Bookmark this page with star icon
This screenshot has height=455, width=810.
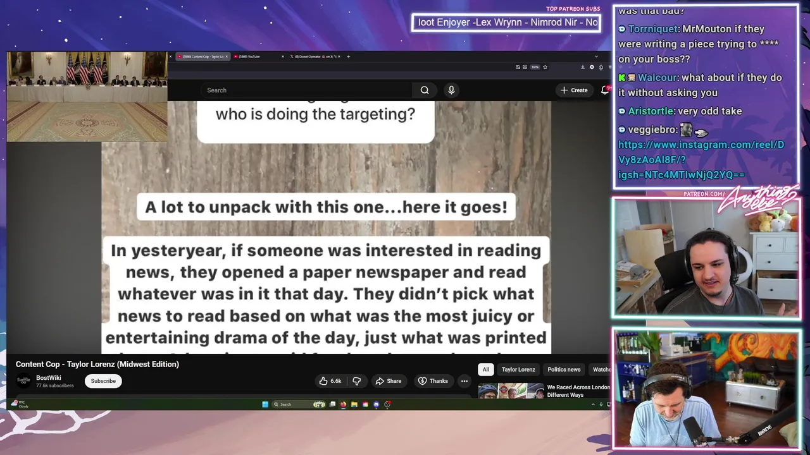click(545, 67)
